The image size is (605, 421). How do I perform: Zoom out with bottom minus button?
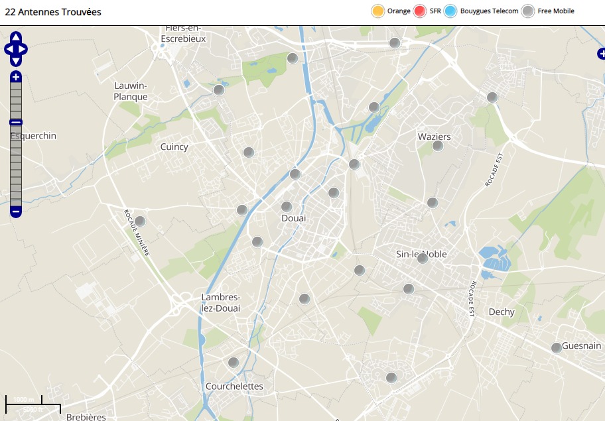(16, 212)
